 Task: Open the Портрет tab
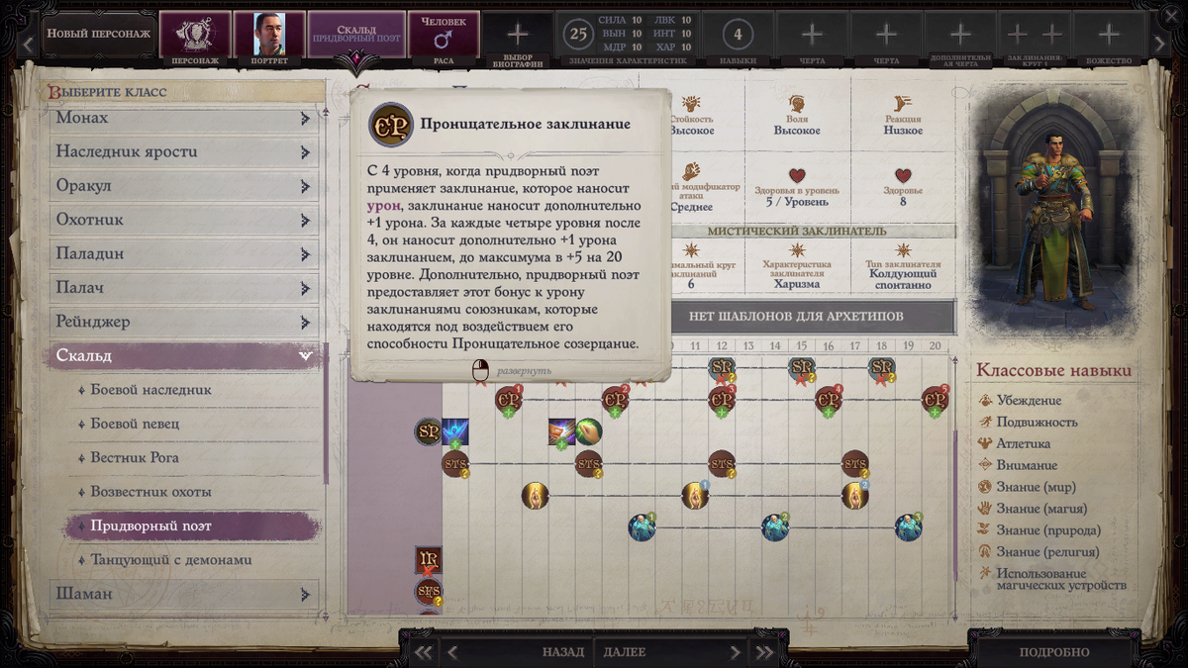[269, 40]
